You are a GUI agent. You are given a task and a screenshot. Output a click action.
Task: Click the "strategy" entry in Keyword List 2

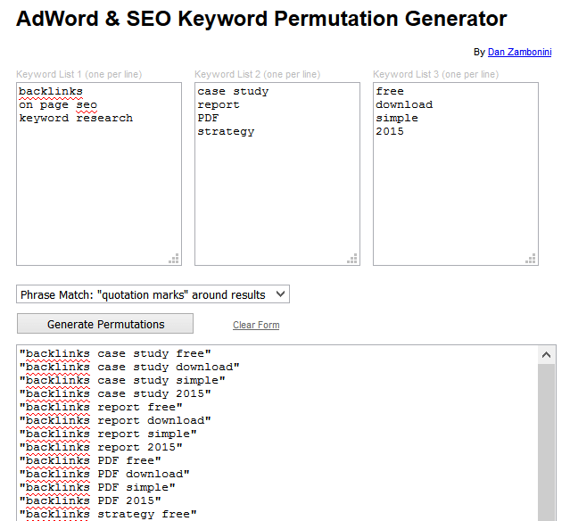[226, 131]
